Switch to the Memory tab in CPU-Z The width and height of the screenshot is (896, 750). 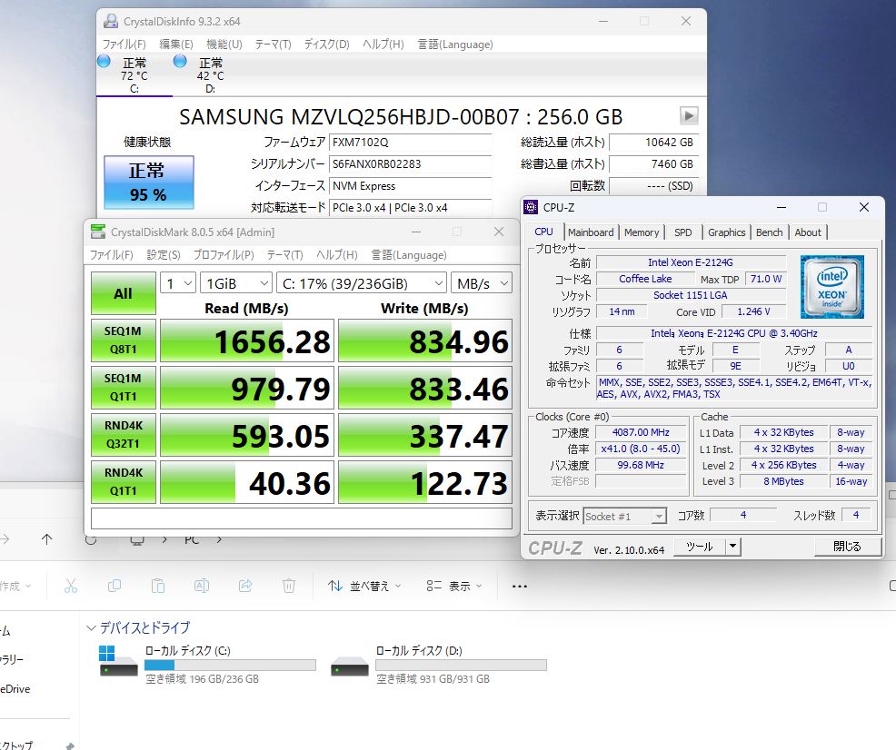click(642, 232)
